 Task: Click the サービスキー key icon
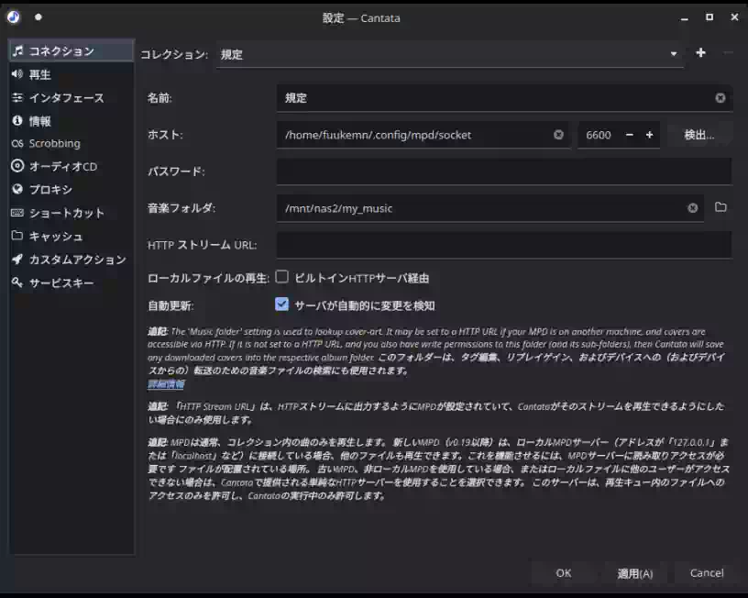coord(17,282)
